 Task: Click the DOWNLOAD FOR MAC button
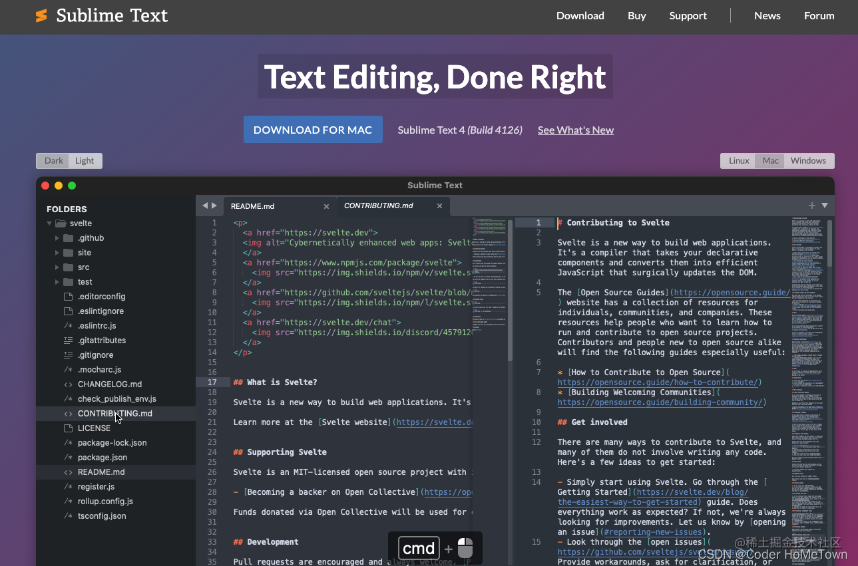[313, 130]
